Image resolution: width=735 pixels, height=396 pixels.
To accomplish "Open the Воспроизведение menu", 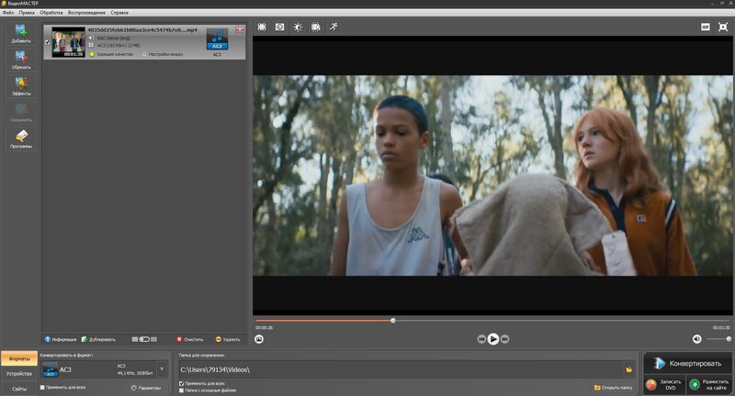I will [x=86, y=13].
